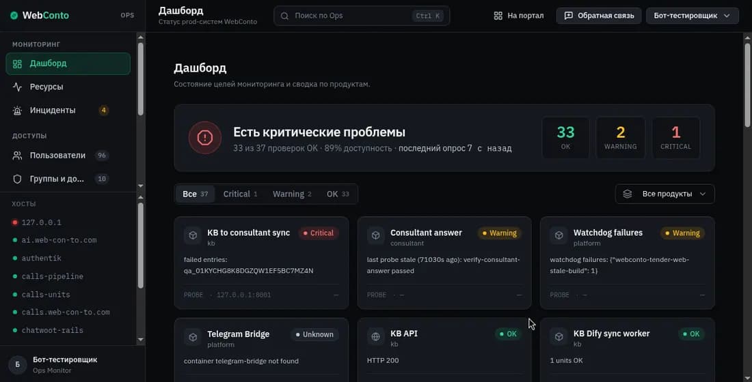This screenshot has height=382, width=752.
Task: Select the Warning 2 filter tab
Action: (x=292, y=194)
